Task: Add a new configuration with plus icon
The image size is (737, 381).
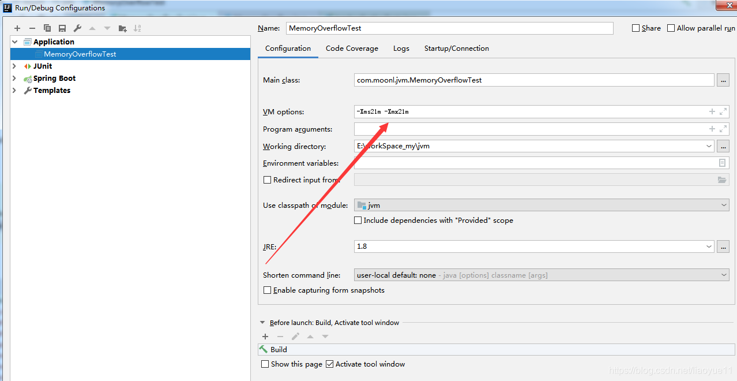Action: coord(17,28)
